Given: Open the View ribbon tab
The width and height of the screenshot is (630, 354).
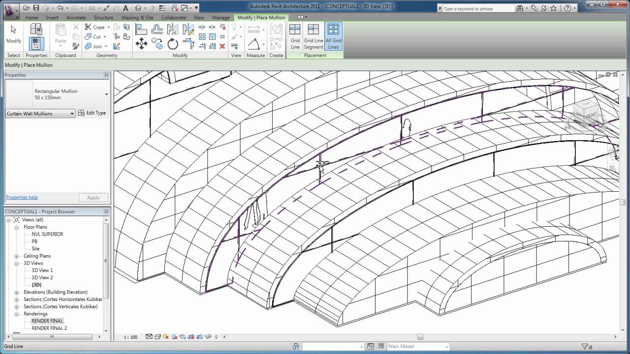Looking at the screenshot, I should click(x=199, y=17).
